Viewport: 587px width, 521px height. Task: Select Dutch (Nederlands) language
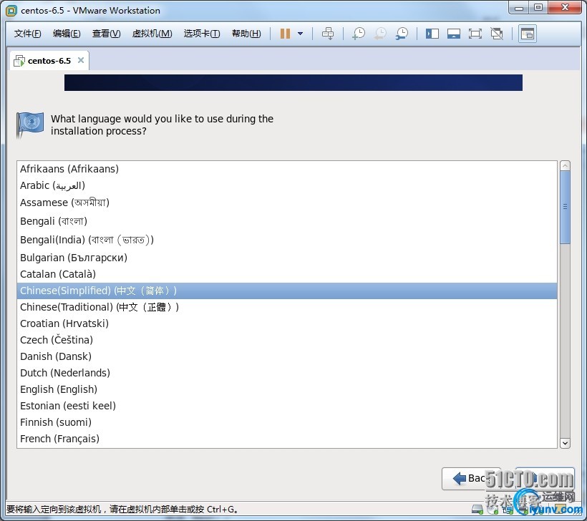287,373
